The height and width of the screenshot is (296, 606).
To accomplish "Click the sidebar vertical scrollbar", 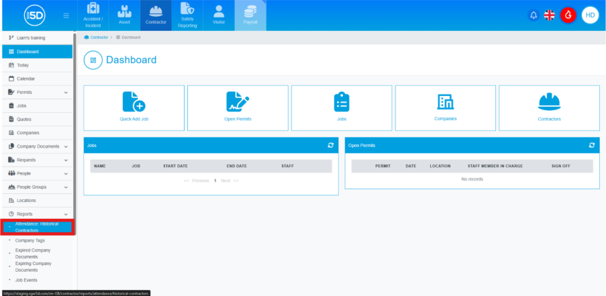I will pyautogui.click(x=74, y=134).
